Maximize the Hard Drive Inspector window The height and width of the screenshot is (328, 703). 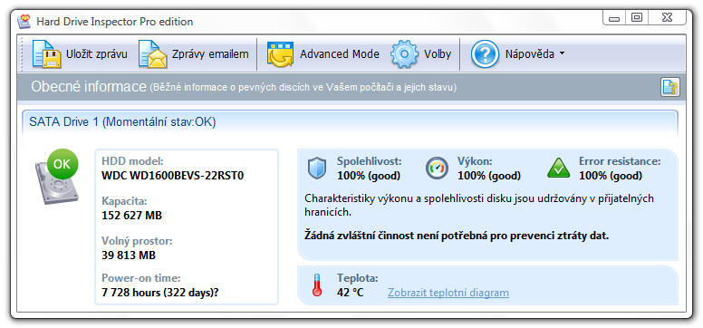coord(637,17)
